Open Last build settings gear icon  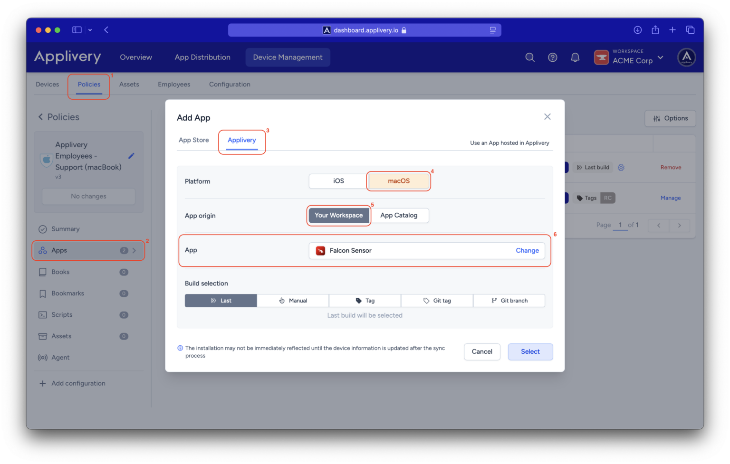pos(621,167)
